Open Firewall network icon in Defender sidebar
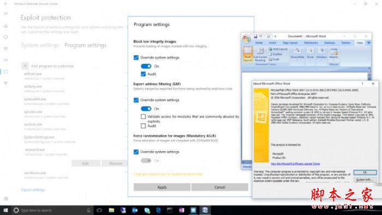Screen dimensions: 382x215 (6, 60)
